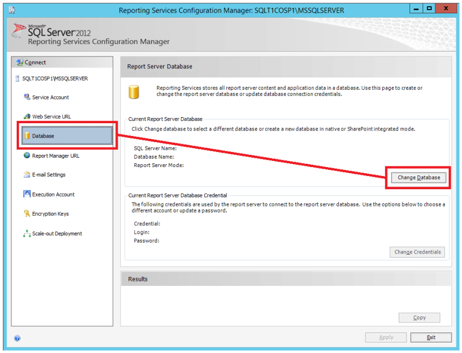Click the Encryption Keys icon
The height and width of the screenshot is (353, 462).
(27, 214)
